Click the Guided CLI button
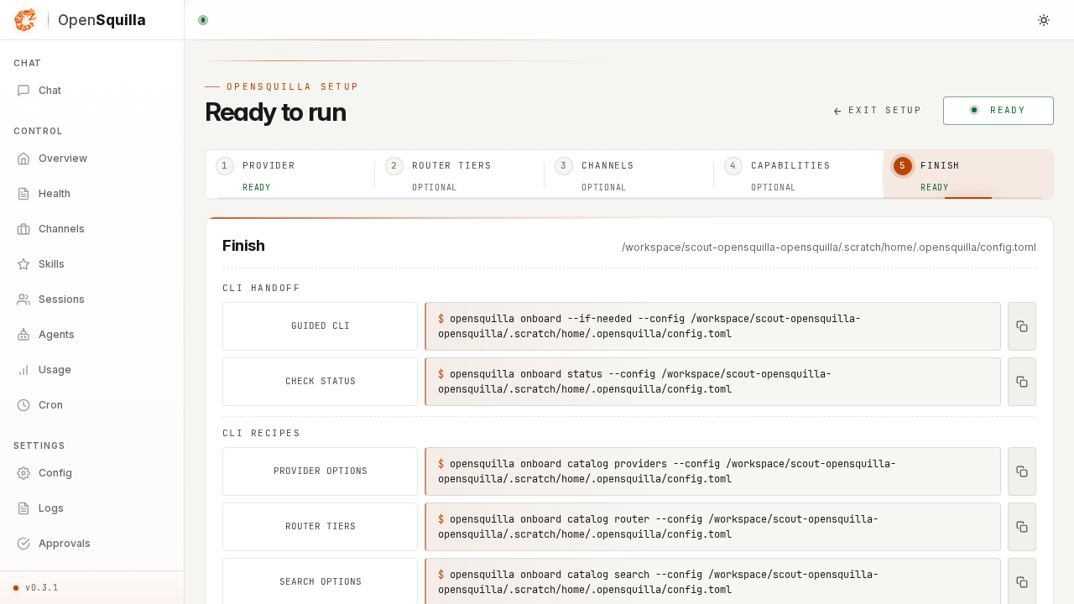1074x604 pixels. (320, 326)
